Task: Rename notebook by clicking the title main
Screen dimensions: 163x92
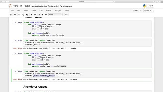Action: [27, 6]
